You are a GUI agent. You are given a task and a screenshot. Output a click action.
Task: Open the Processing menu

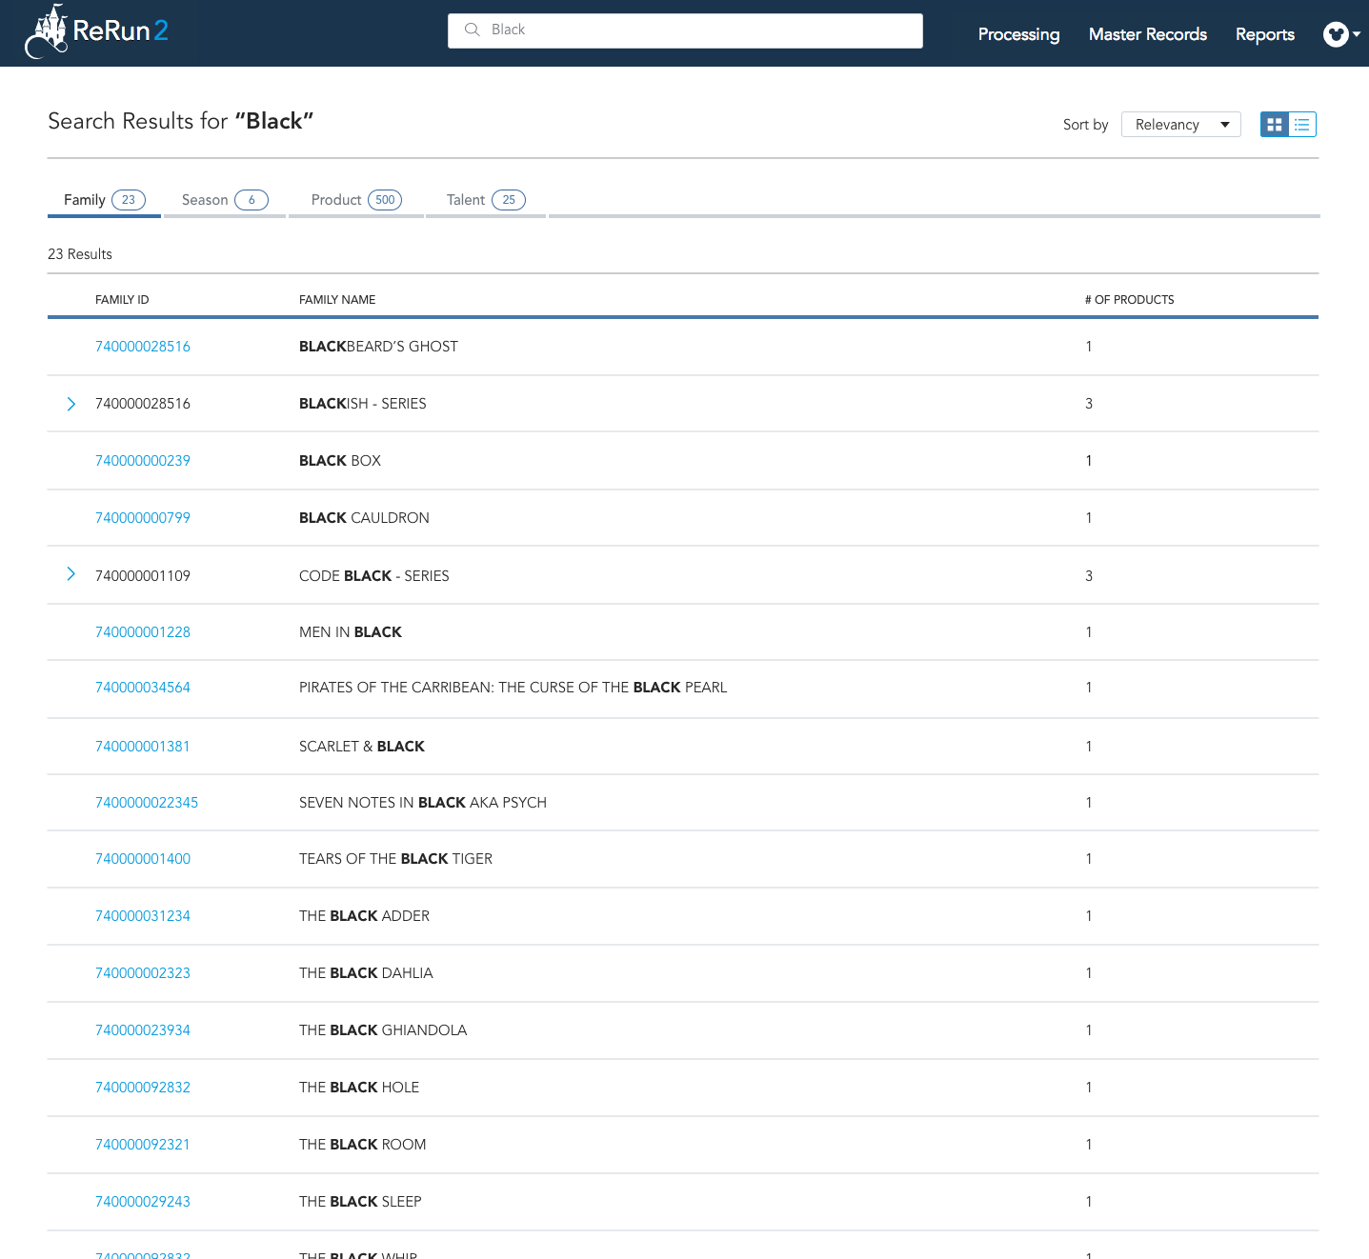point(1018,34)
